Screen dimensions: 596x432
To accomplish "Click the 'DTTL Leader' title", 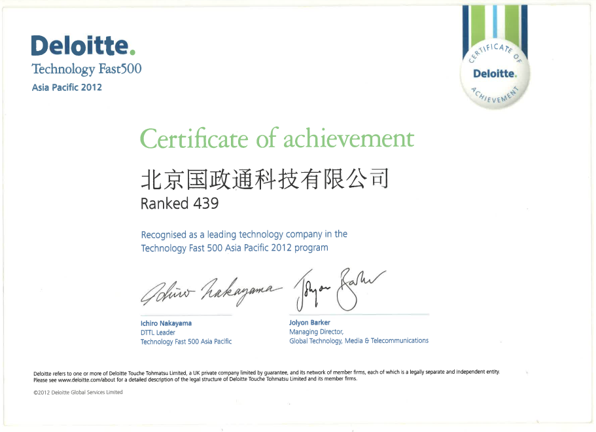I will pos(158,333).
